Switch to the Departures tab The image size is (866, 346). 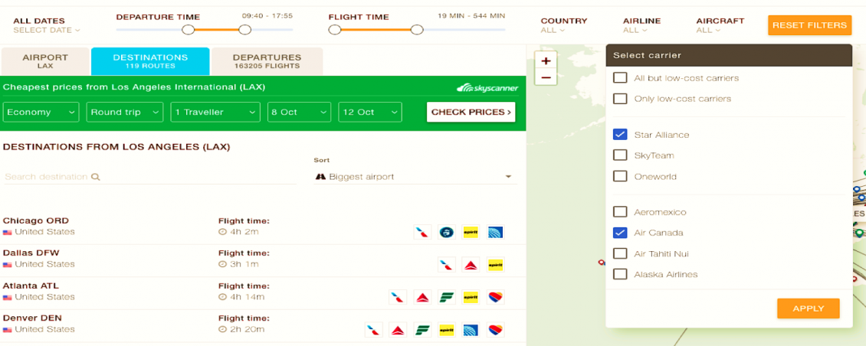pos(267,61)
